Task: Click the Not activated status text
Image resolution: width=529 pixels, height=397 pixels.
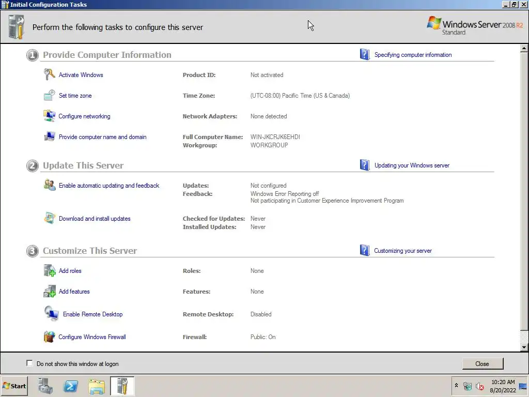Action: pyautogui.click(x=267, y=75)
